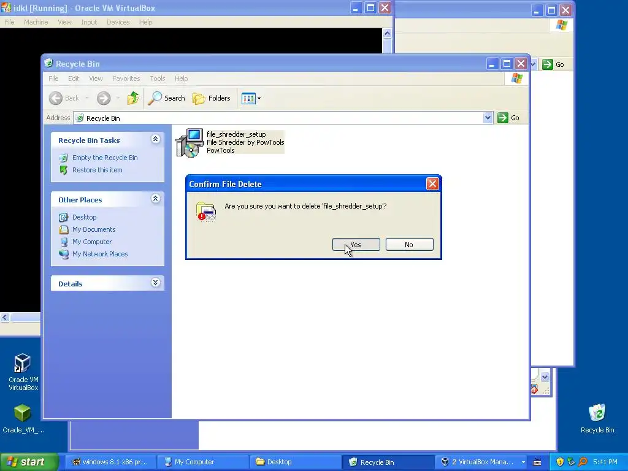Click the Up folder toolbar icon
Image resolution: width=628 pixels, height=471 pixels.
[133, 98]
